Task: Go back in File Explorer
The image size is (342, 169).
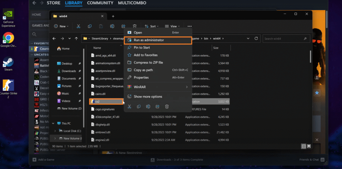Action: pos(54,38)
